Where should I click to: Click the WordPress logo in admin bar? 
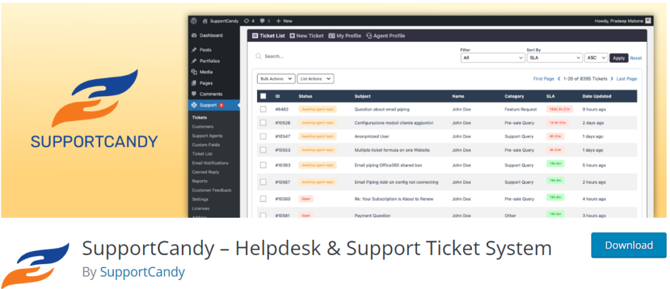click(x=194, y=20)
